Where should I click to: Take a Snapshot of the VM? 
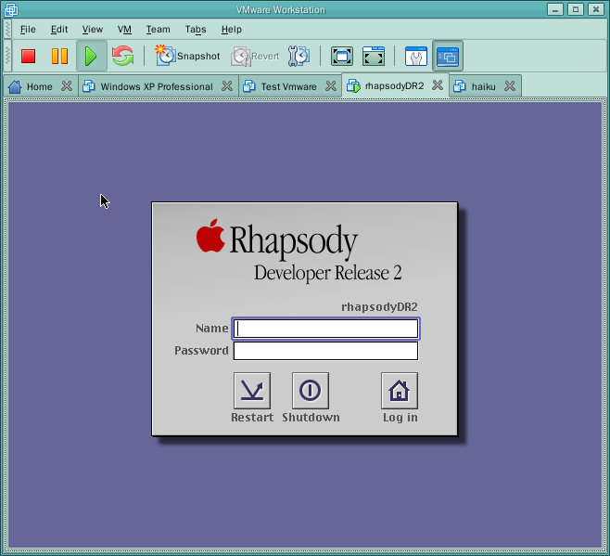[x=188, y=56]
